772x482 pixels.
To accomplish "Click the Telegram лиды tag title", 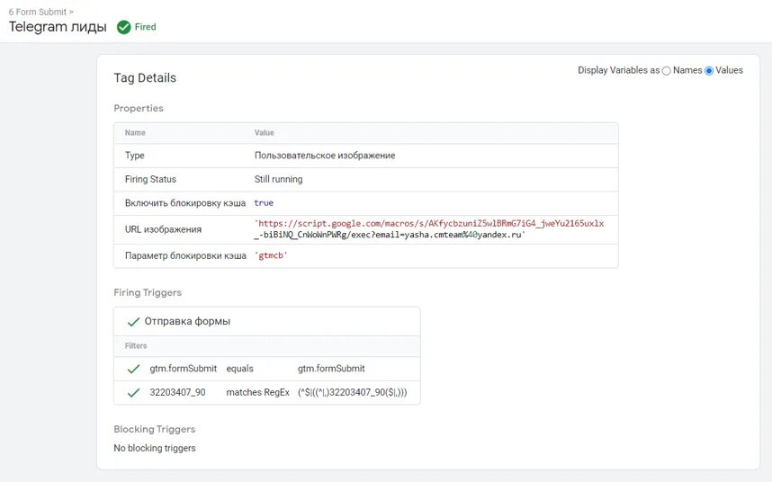I will pos(58,27).
